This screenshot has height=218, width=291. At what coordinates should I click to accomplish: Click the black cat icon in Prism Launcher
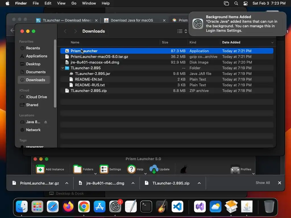pyautogui.click(x=184, y=169)
